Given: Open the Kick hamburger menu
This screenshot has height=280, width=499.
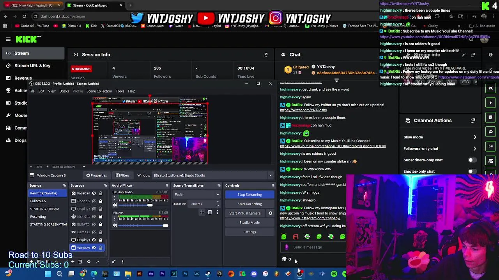Looking at the screenshot, I should pyautogui.click(x=8, y=39).
